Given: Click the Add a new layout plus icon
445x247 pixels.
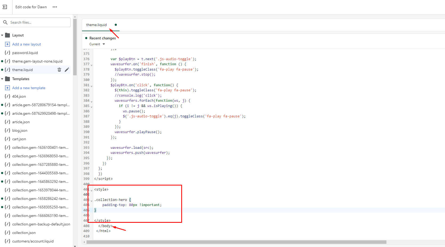Looking at the screenshot, I should [7, 44].
